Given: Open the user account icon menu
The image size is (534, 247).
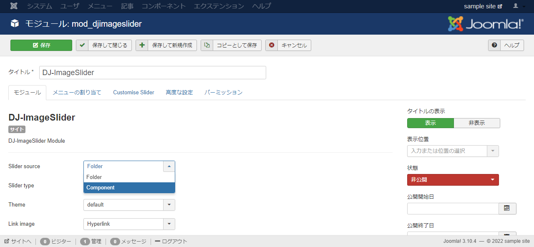Looking at the screenshot, I should [x=519, y=6].
